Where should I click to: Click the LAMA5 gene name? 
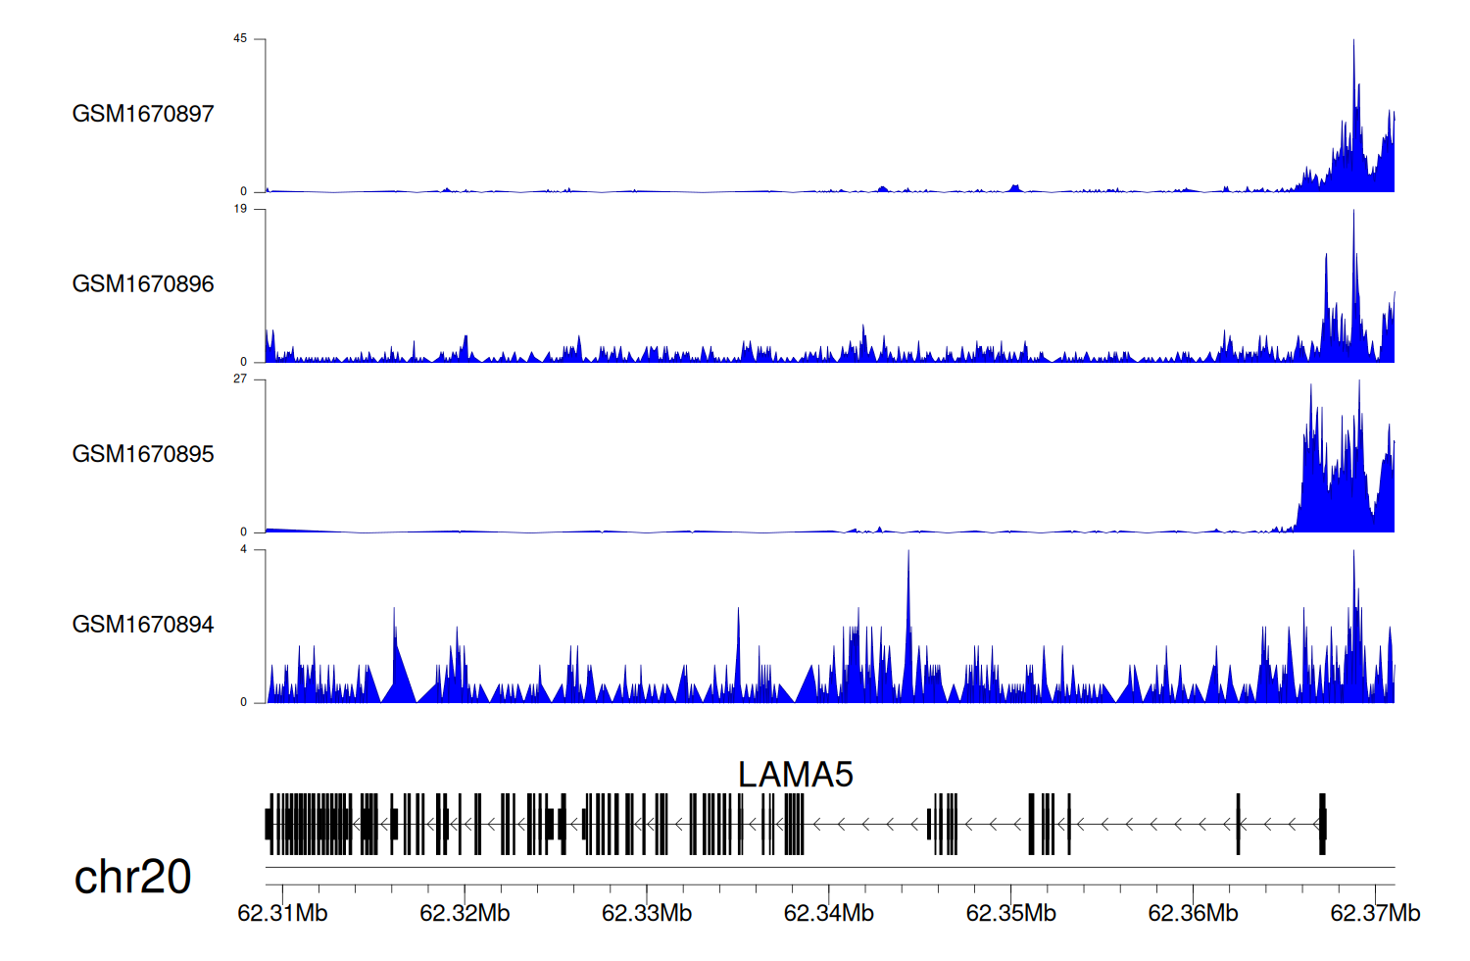[x=795, y=775]
